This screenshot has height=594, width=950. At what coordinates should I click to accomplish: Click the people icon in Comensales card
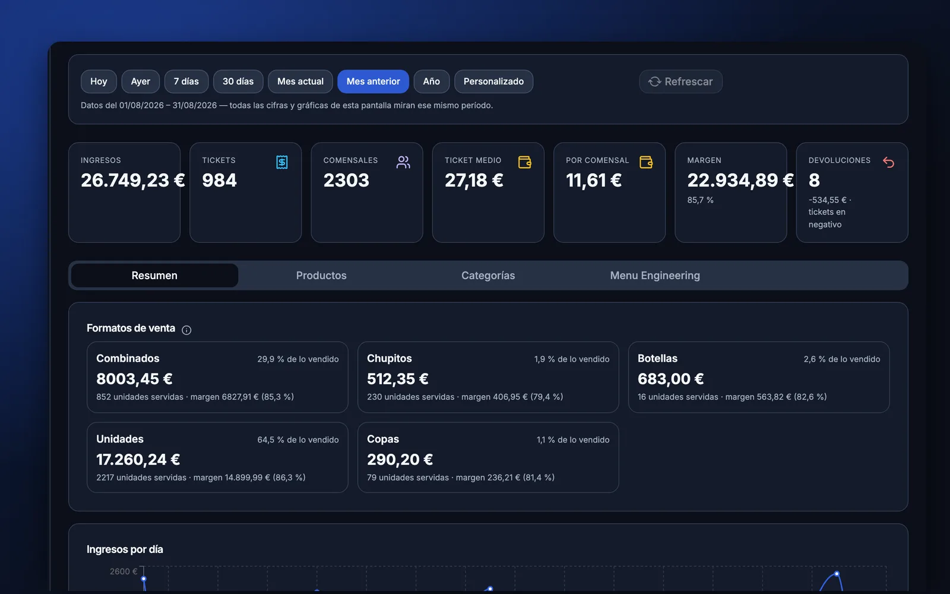pyautogui.click(x=403, y=162)
